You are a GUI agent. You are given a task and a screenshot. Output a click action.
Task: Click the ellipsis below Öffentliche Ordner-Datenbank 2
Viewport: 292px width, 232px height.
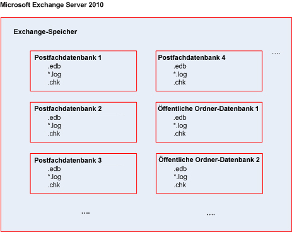pos(211,214)
